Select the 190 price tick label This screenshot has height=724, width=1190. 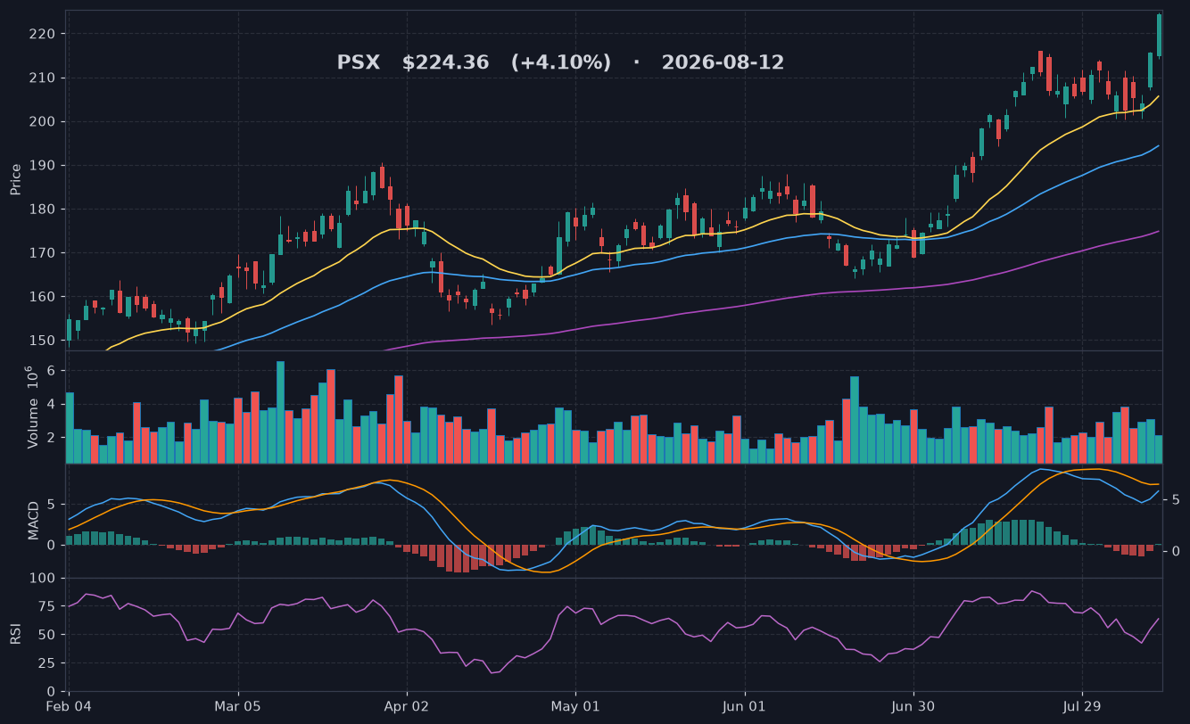[x=43, y=165]
